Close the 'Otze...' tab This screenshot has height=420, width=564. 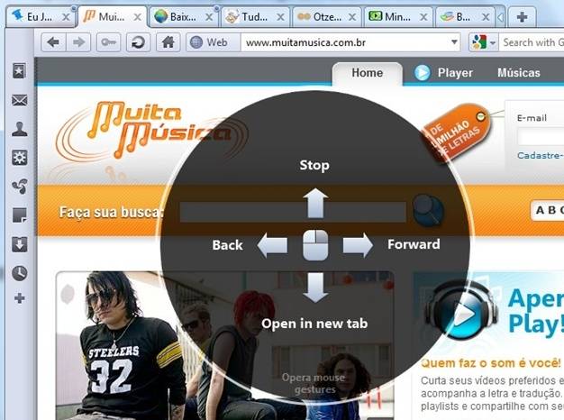352,17
